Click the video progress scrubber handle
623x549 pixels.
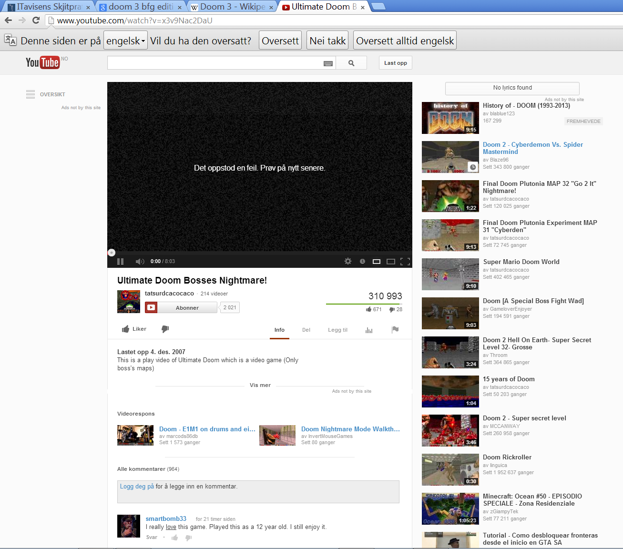112,253
